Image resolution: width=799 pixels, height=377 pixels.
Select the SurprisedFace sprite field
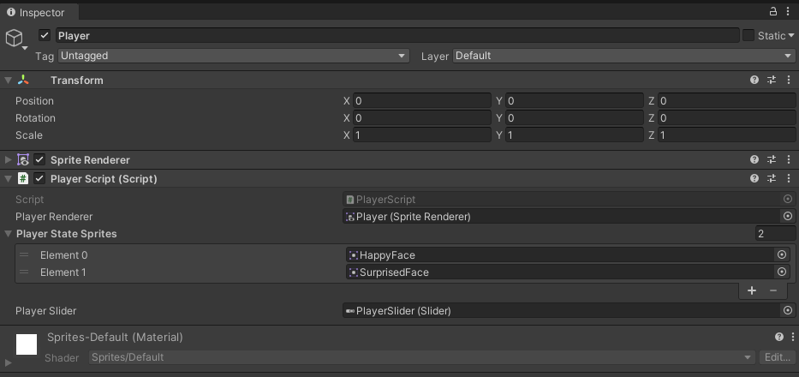559,272
